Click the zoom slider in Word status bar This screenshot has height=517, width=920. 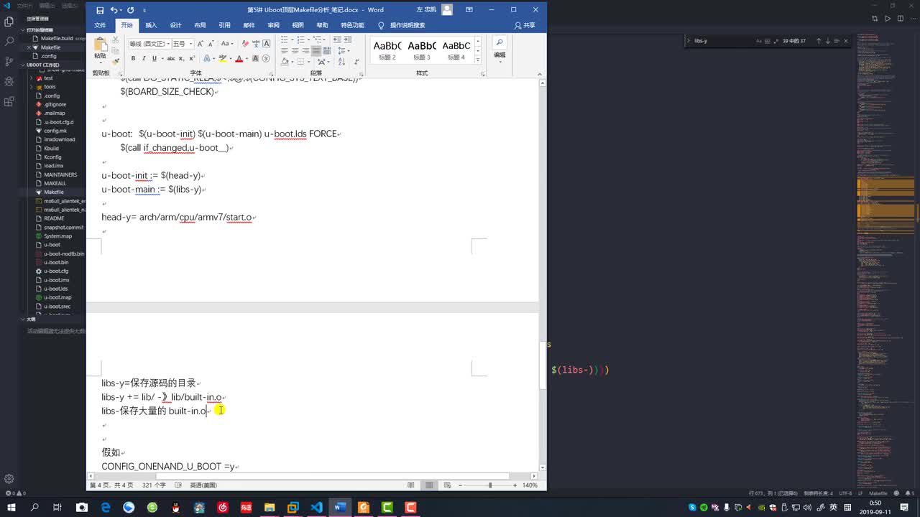point(489,485)
